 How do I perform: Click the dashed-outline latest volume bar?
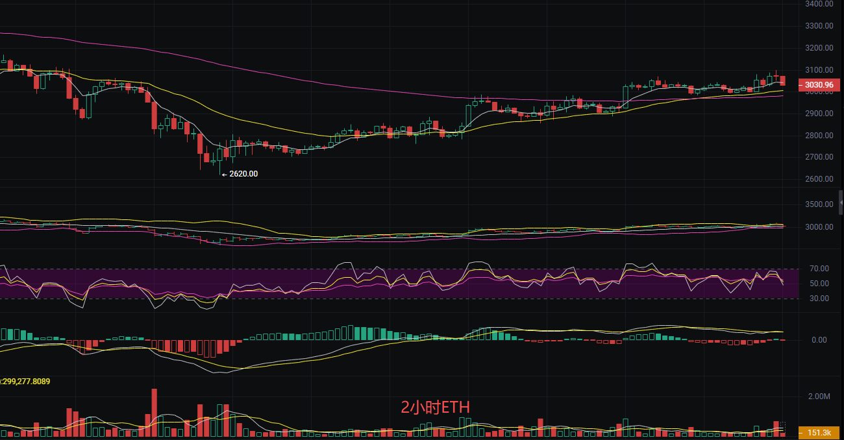(782, 428)
